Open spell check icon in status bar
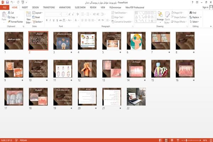This screenshot has width=213, height=142. 16,140
